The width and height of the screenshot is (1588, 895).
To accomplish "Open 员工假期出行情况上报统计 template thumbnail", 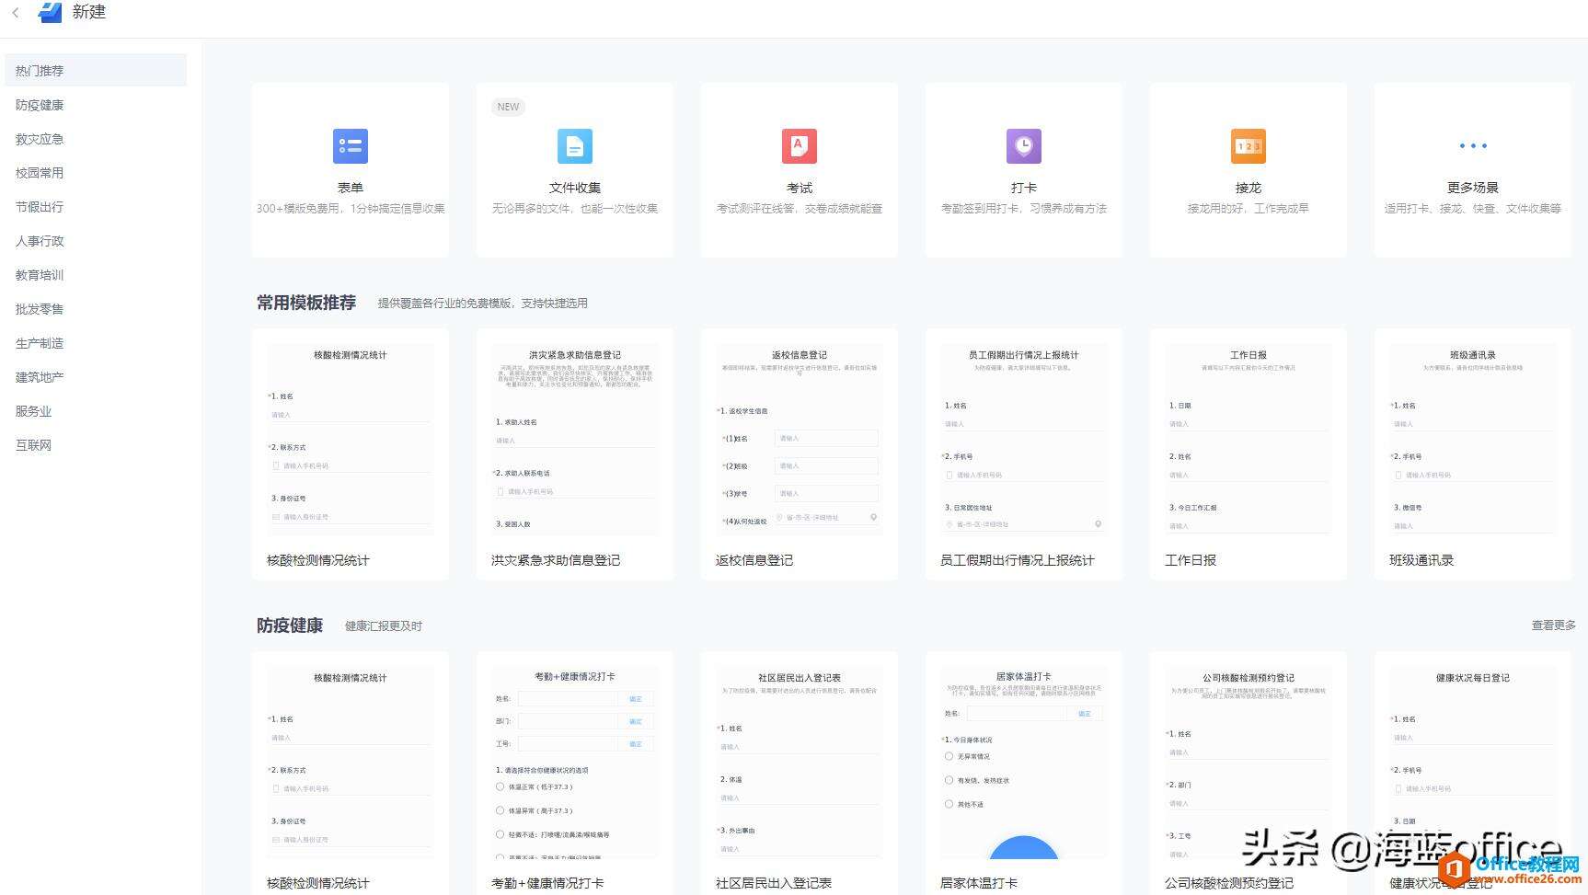I will 1024,440.
